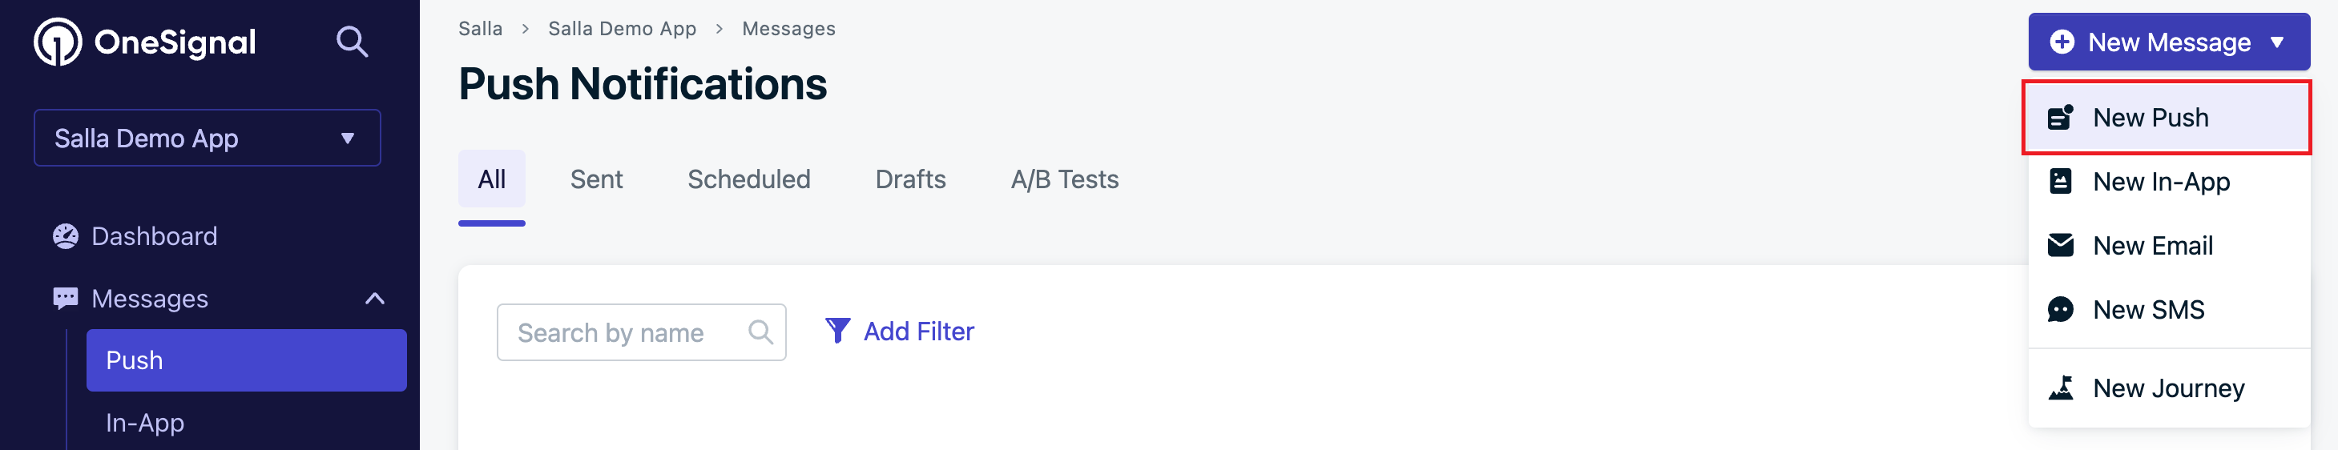2338x450 pixels.
Task: Go to the A/B Tests tab
Action: (1065, 179)
